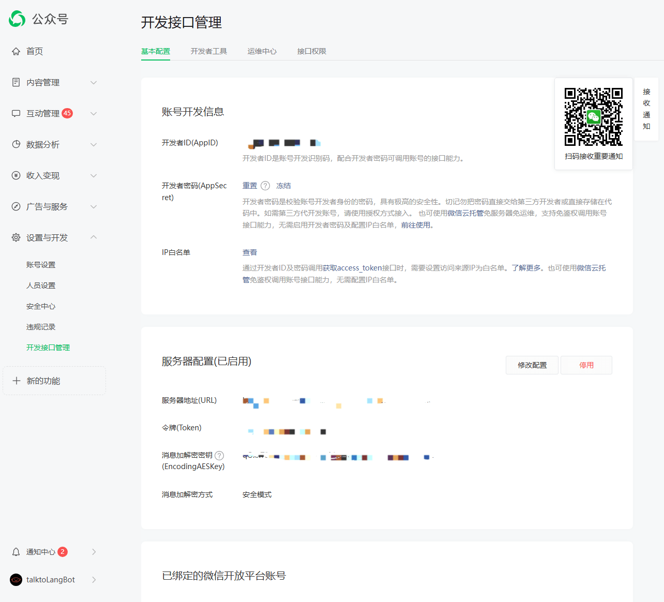664x602 pixels.
Task: Expand the talktoLangBot account arrow
Action: click(94, 580)
